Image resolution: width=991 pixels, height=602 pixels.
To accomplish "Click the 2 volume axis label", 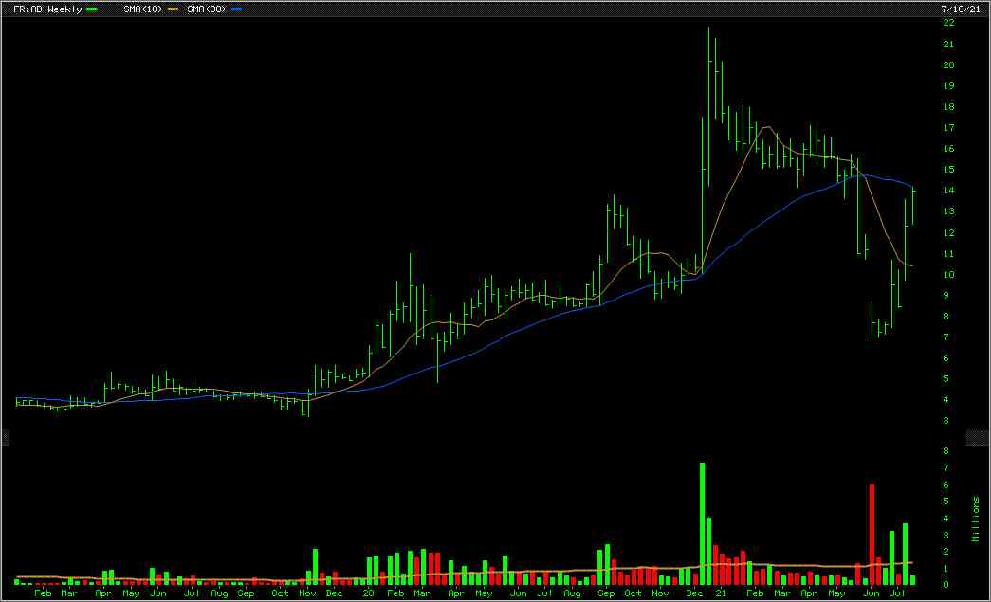I will (x=946, y=552).
